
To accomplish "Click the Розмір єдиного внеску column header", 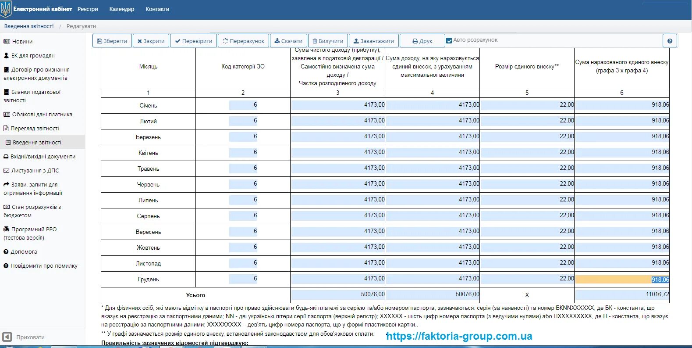I will 527,67.
